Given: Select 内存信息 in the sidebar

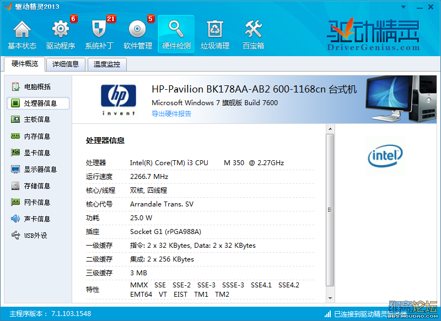Looking at the screenshot, I should (x=37, y=136).
